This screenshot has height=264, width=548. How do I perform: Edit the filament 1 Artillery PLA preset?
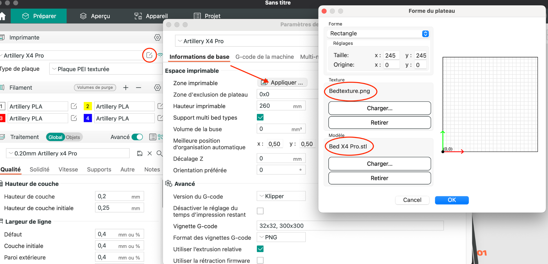click(x=74, y=106)
